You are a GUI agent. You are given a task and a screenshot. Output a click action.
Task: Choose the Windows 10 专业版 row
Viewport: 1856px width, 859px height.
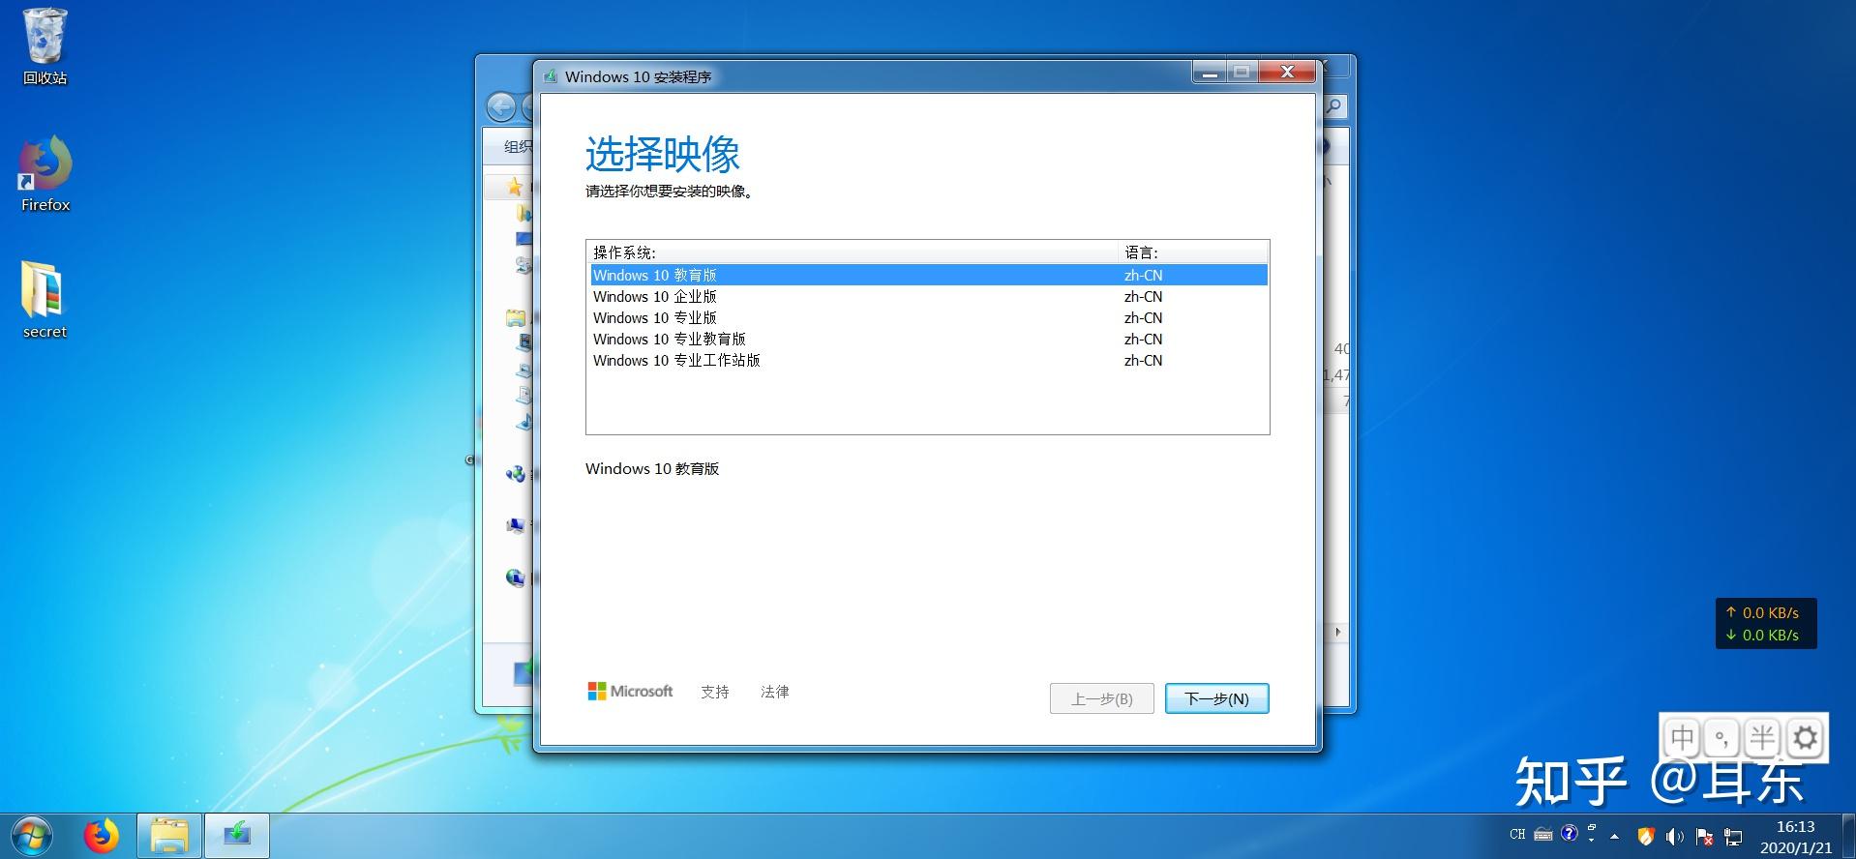(x=928, y=318)
